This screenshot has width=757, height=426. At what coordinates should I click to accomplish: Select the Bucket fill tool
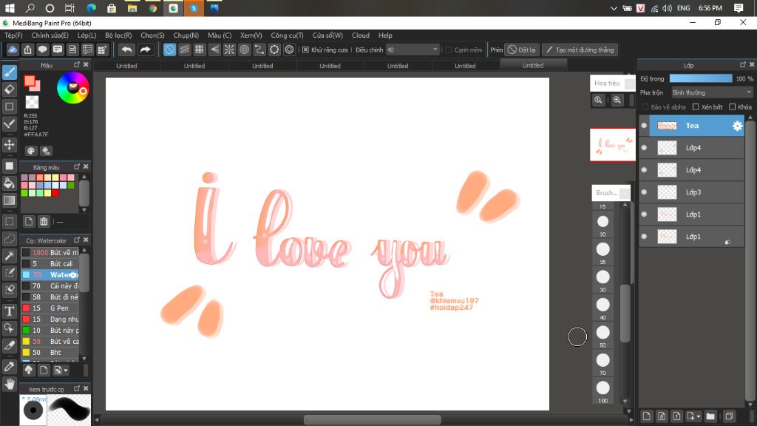[x=9, y=183]
